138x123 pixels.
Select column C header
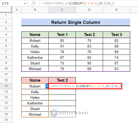coord(62,10)
